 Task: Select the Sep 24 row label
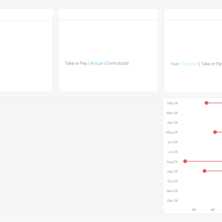pyautogui.click(x=172, y=171)
